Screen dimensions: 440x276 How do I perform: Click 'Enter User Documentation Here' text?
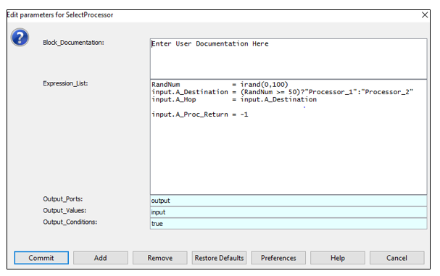[x=210, y=43]
